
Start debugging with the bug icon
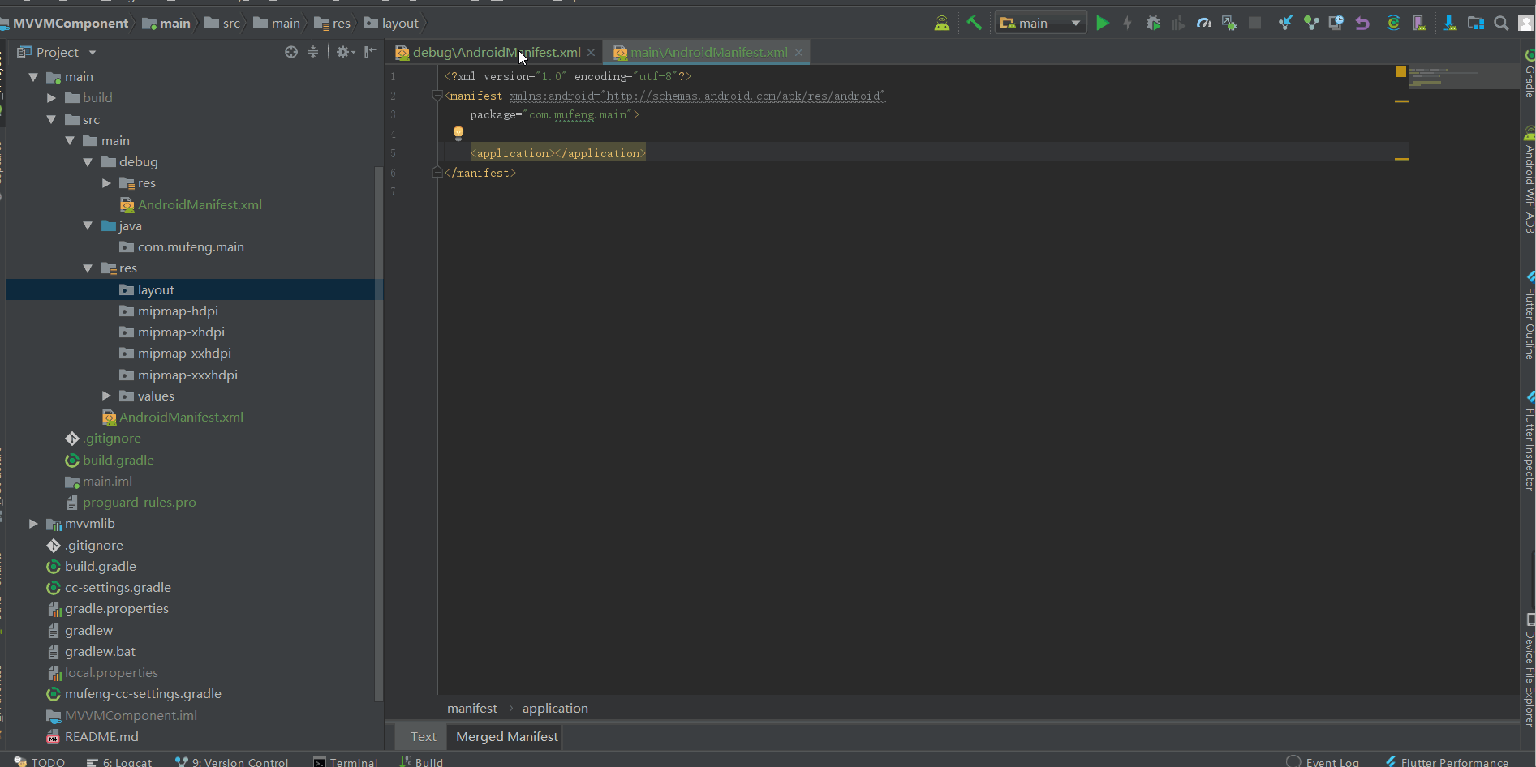point(1153,24)
